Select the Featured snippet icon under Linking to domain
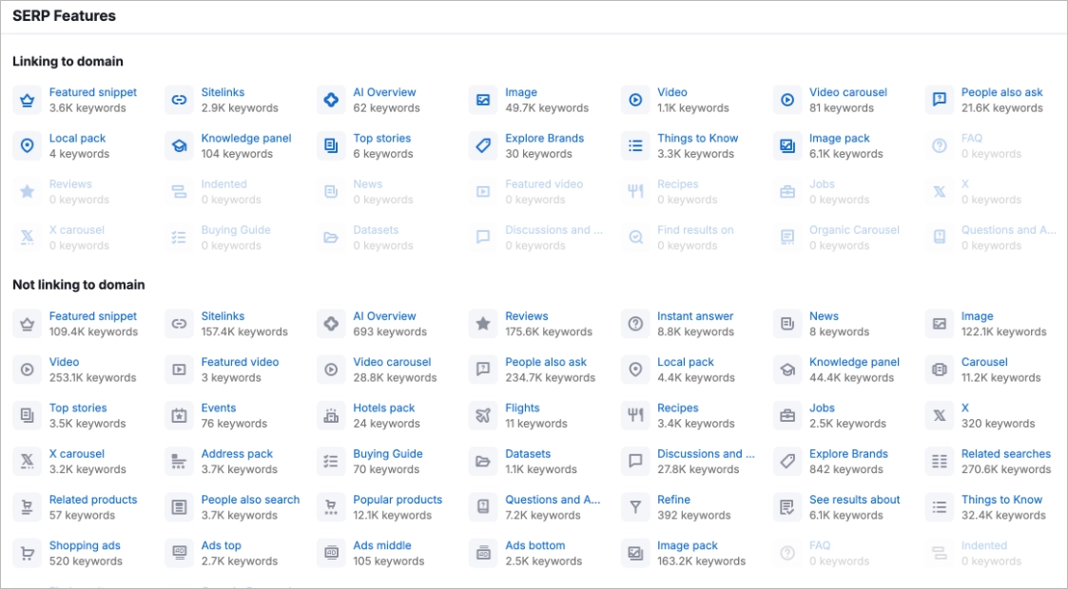This screenshot has height=589, width=1068. tap(26, 99)
